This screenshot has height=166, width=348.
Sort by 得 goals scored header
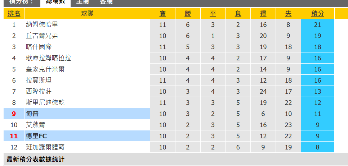tap(263, 14)
